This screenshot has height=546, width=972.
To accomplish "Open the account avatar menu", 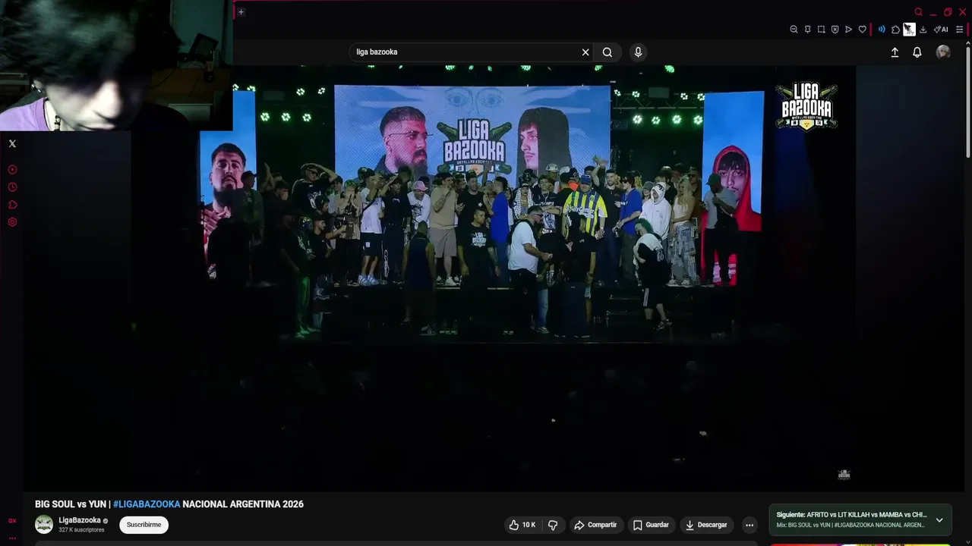I will [x=943, y=52].
